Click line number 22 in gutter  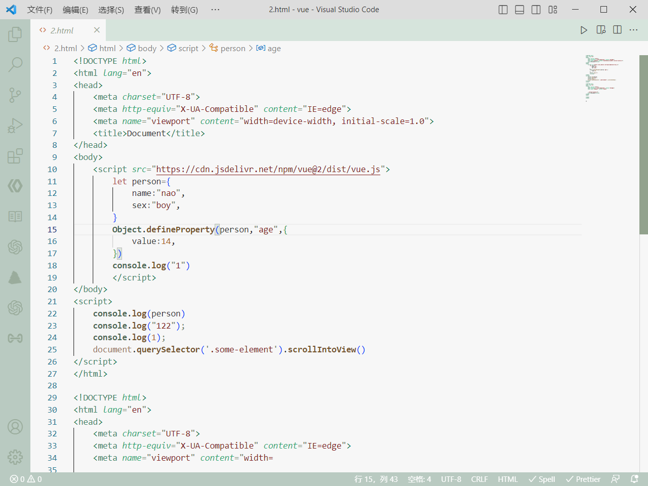click(52, 313)
